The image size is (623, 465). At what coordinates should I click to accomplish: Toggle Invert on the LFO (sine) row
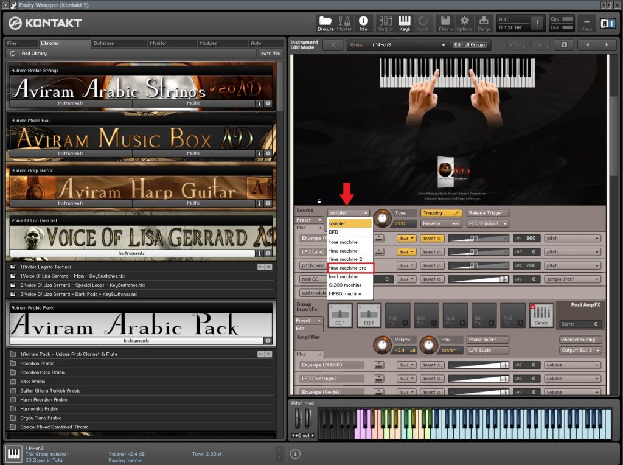coord(432,252)
